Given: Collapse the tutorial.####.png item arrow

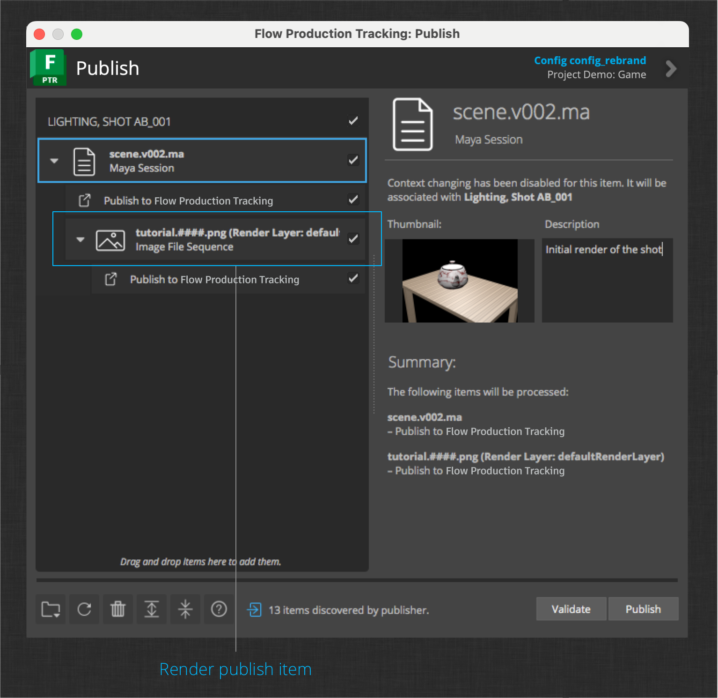Looking at the screenshot, I should [81, 239].
